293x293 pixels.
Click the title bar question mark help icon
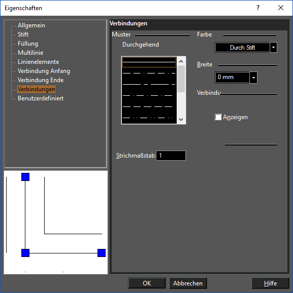coord(258,8)
